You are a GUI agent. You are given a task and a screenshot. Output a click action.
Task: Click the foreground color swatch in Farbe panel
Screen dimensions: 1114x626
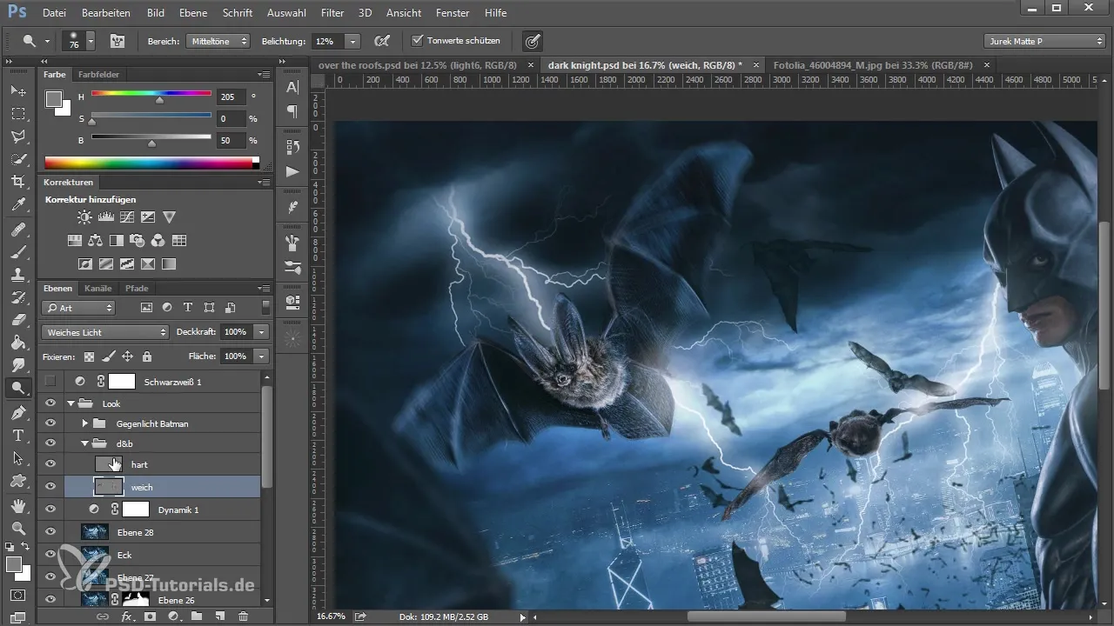tap(54, 99)
